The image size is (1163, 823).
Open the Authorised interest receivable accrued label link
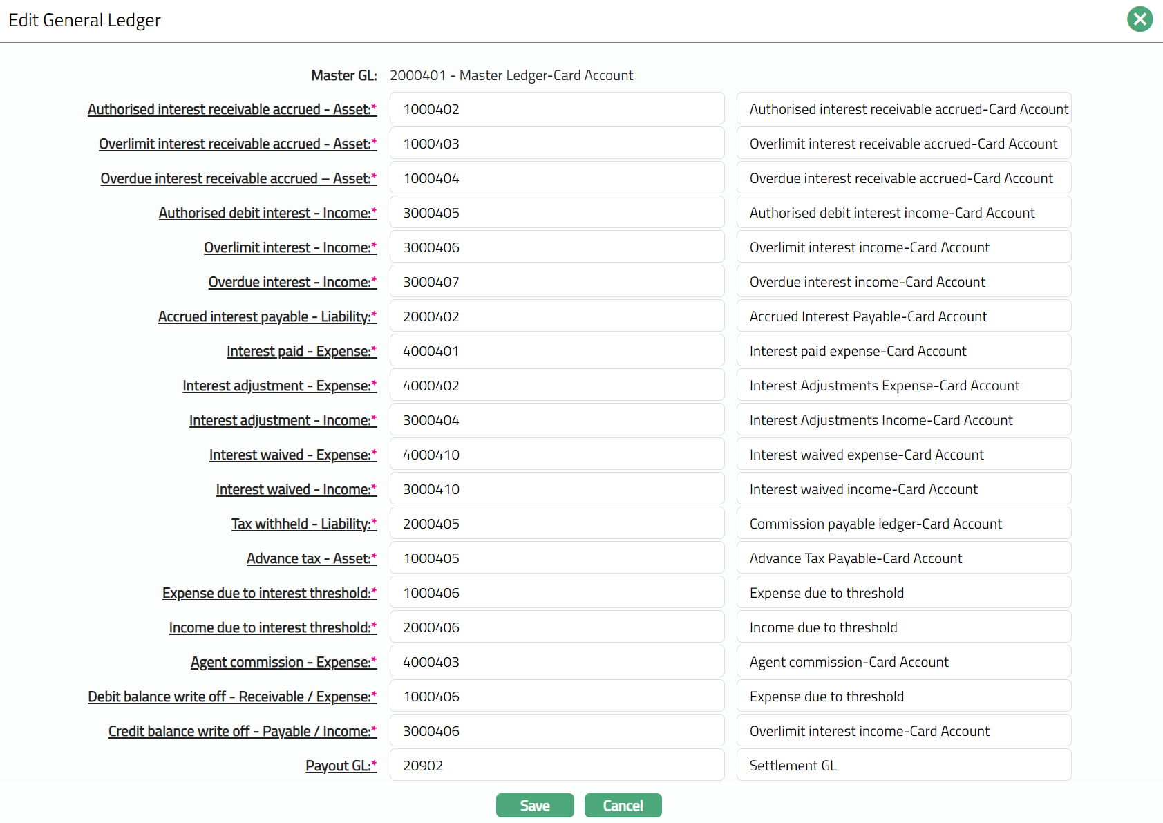tap(231, 109)
